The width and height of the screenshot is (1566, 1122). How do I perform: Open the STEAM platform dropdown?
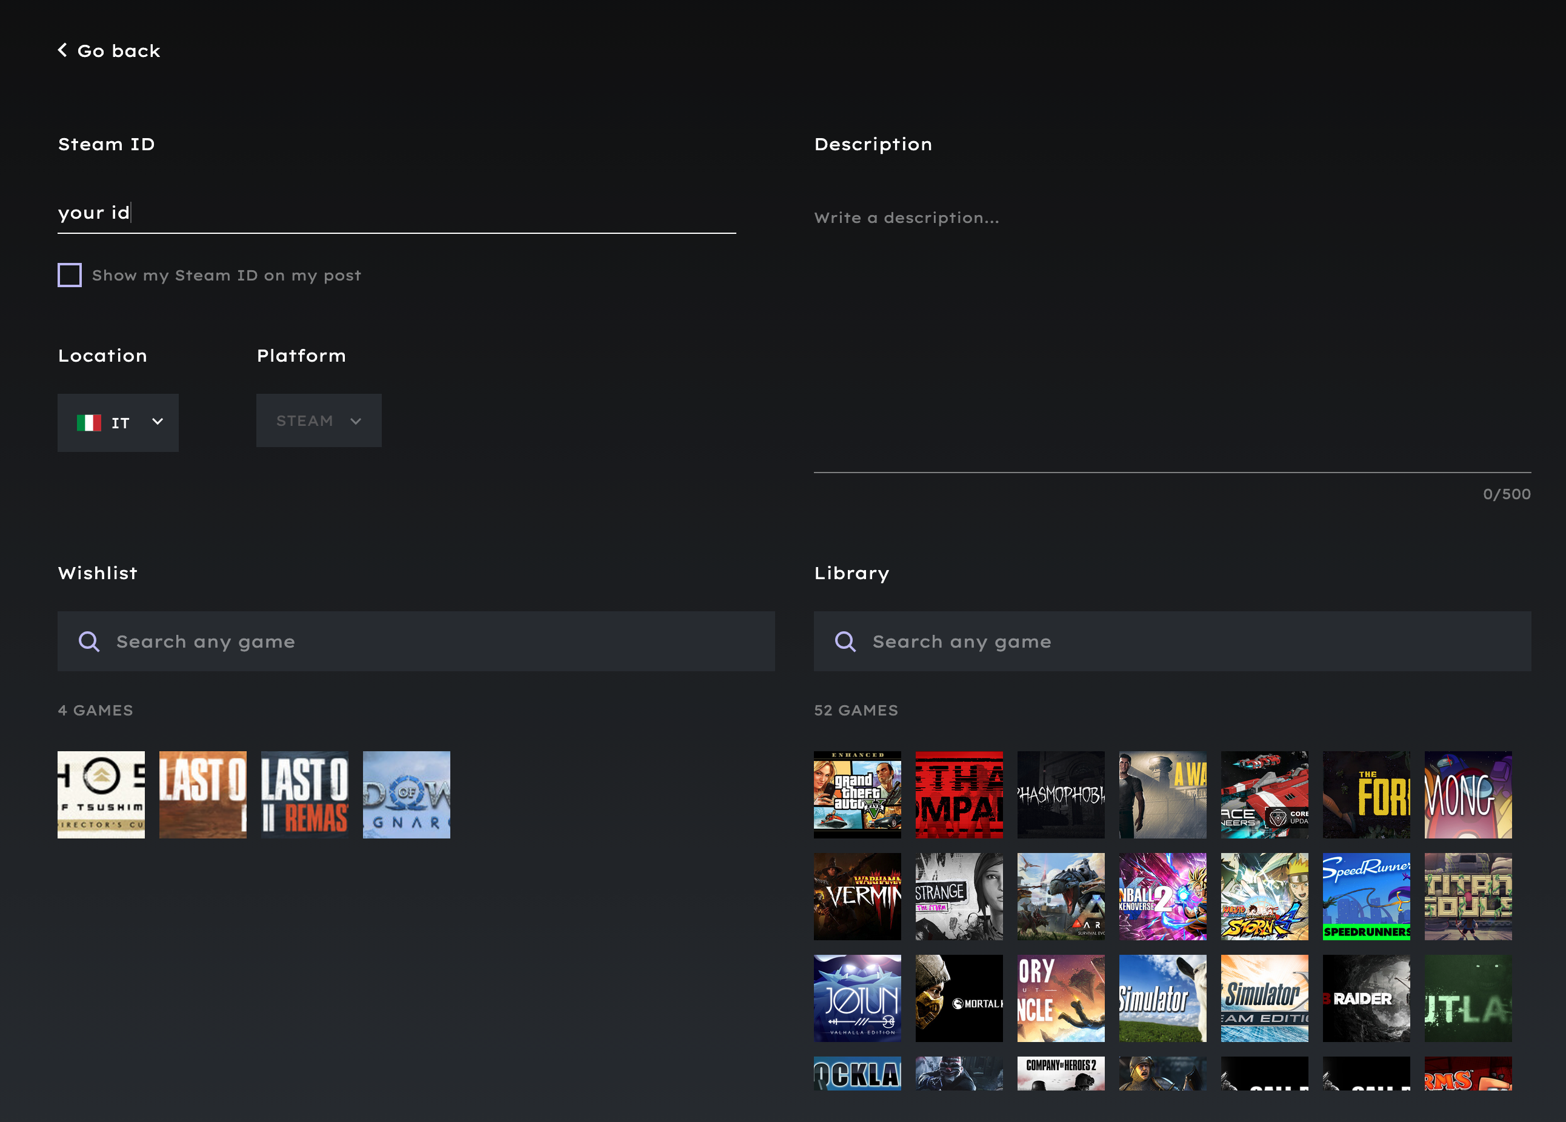tap(318, 421)
